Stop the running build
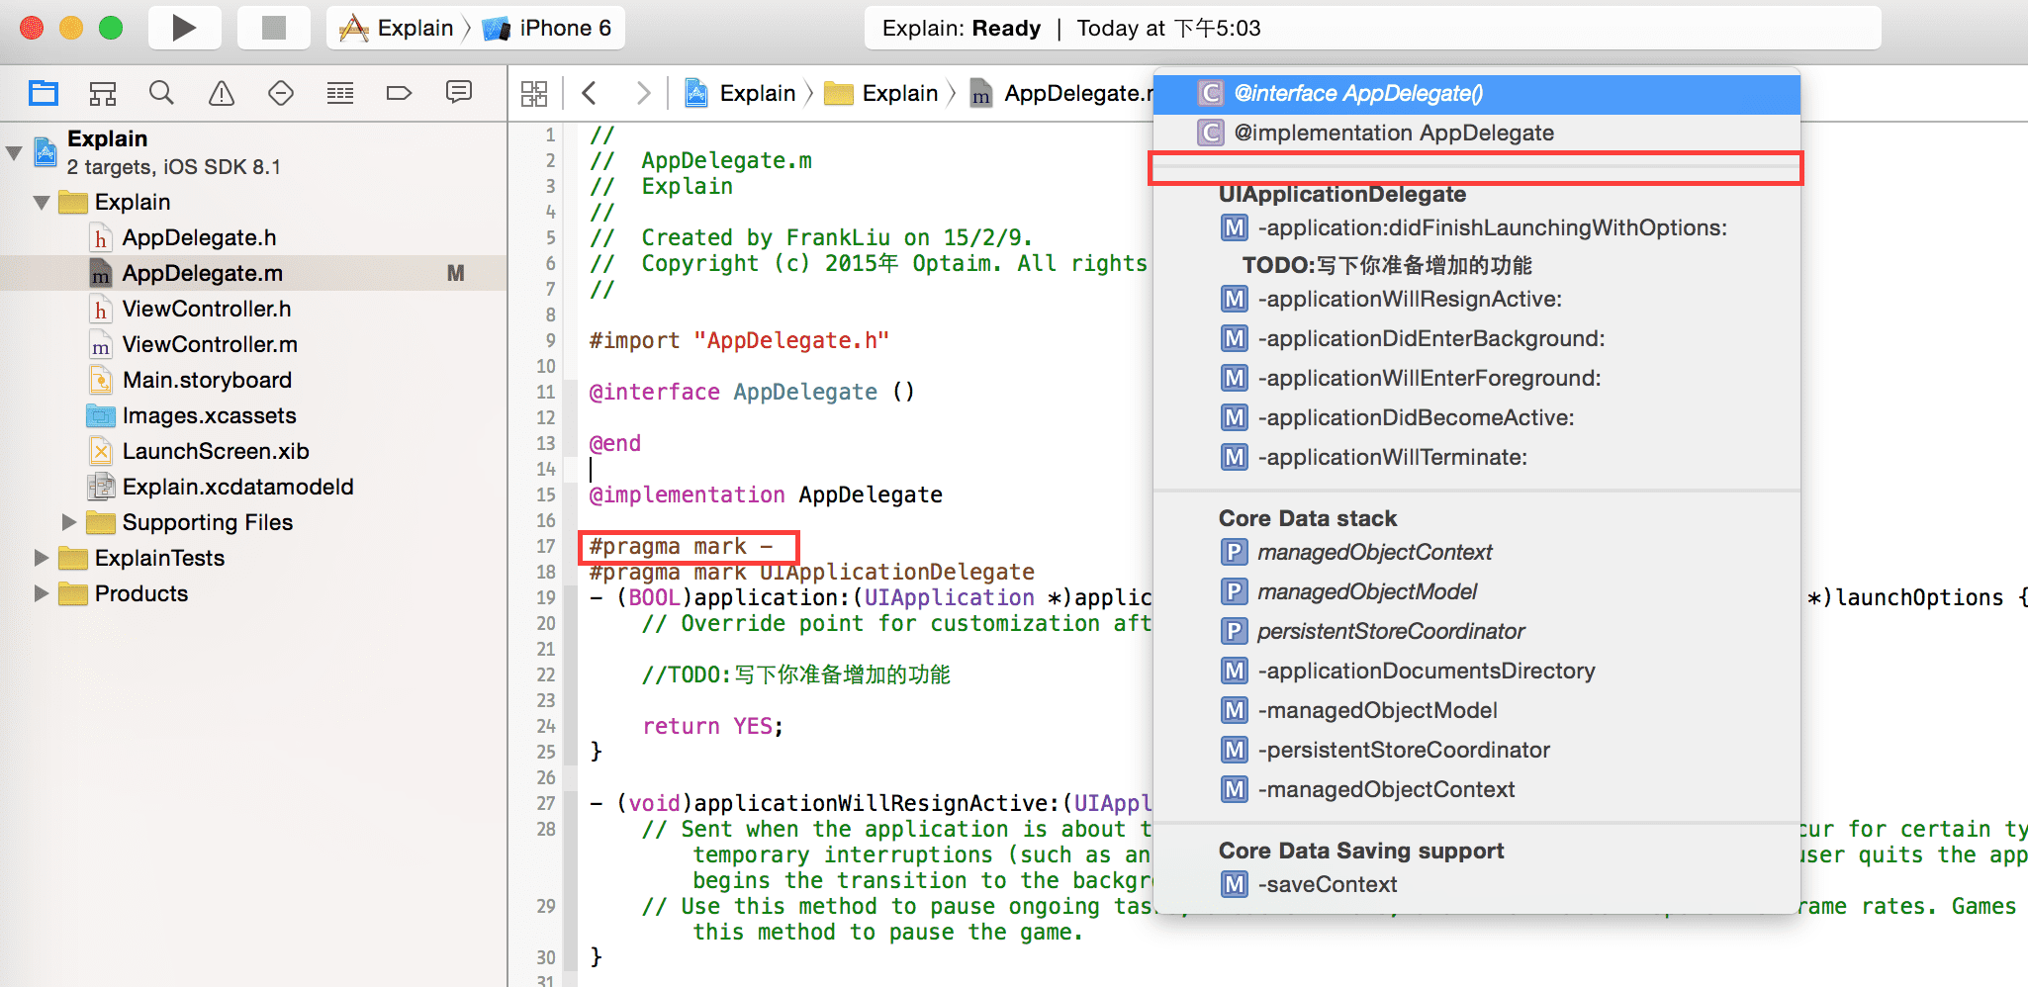 pyautogui.click(x=273, y=28)
